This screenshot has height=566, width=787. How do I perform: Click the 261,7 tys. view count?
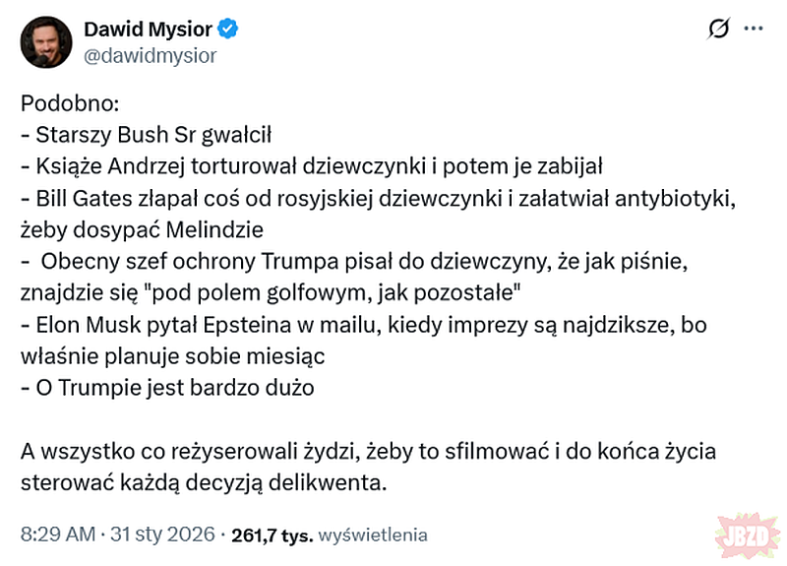tap(271, 535)
